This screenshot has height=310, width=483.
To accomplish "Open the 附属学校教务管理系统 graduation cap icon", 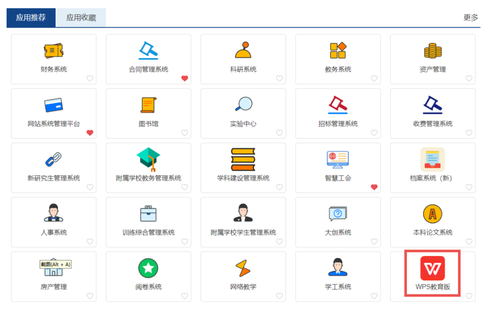I will click(148, 159).
